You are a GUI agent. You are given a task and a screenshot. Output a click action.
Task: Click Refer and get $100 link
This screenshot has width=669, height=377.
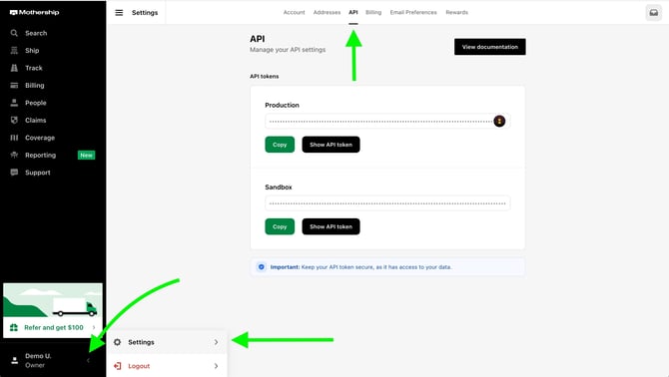(54, 327)
